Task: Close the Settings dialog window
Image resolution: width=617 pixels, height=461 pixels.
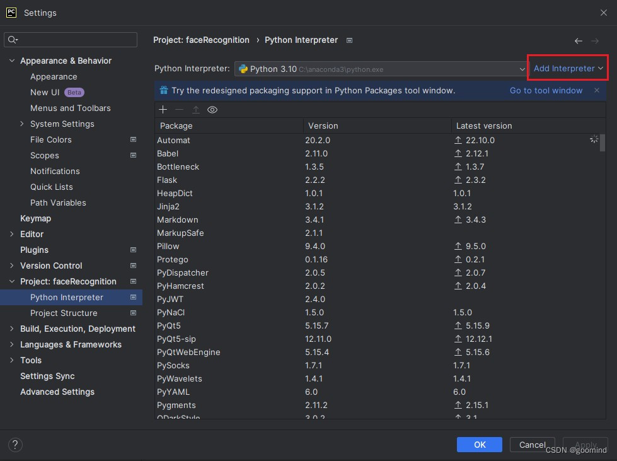Action: (604, 13)
